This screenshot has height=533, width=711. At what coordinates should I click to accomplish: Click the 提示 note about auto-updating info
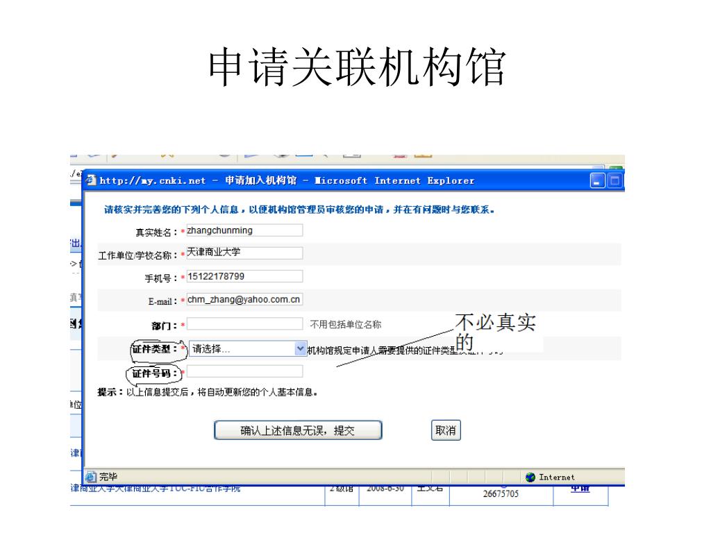point(207,392)
